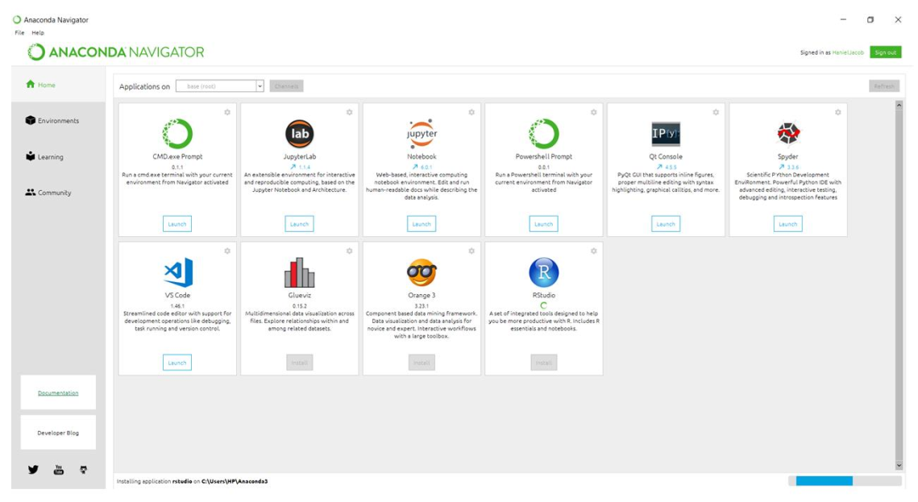
Task: Click the Notebook version update arrow
Action: point(415,167)
